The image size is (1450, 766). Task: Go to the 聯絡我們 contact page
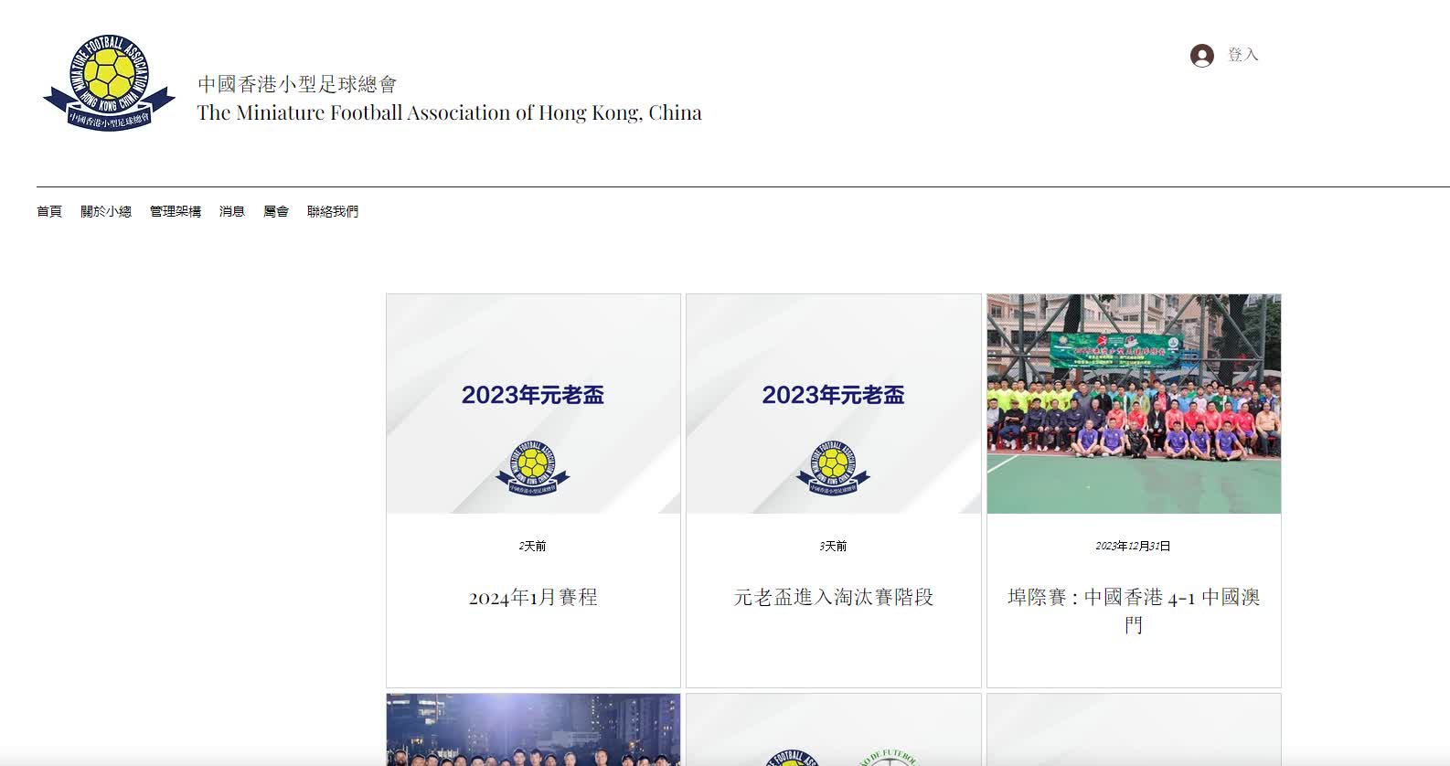tap(333, 211)
